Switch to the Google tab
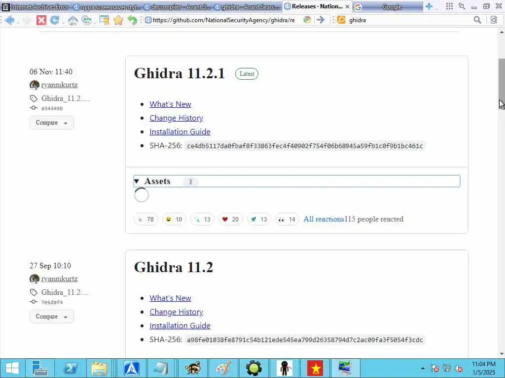 tap(388, 6)
